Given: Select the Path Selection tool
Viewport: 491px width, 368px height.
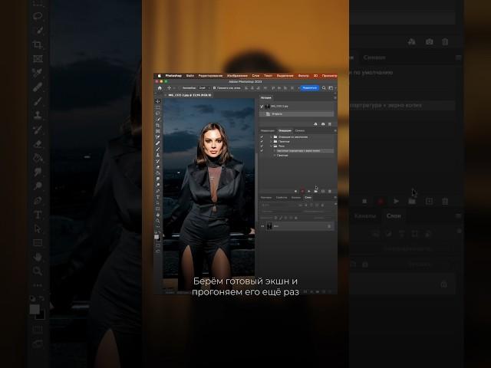Looking at the screenshot, I should pyautogui.click(x=157, y=202).
